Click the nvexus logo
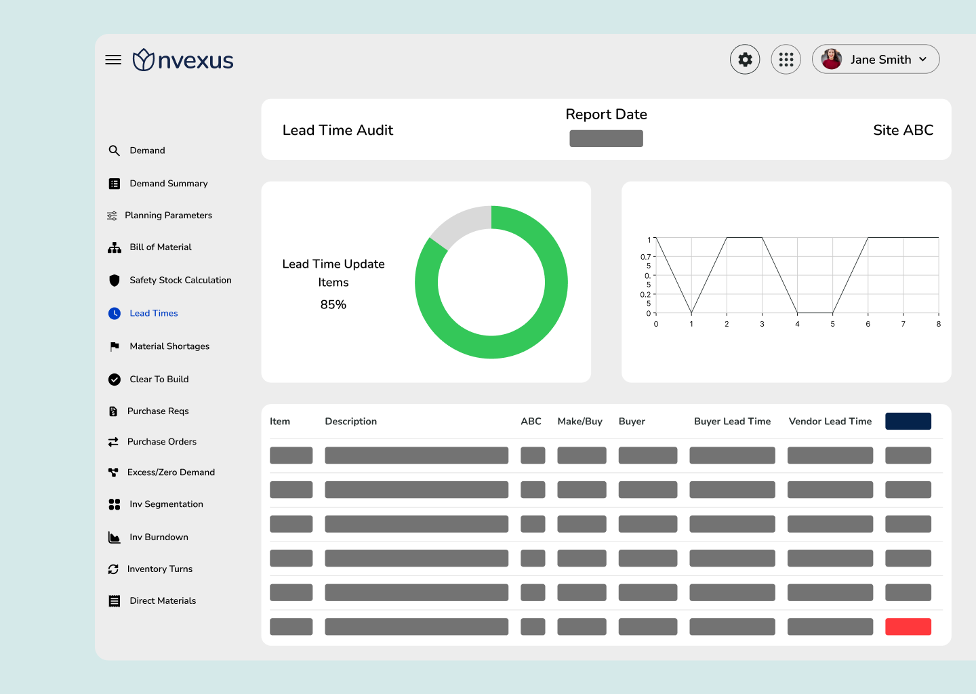 [183, 60]
